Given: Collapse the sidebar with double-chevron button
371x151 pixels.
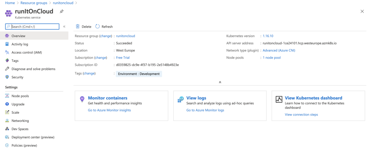Looking at the screenshot, I should pyautogui.click(x=64, y=26).
